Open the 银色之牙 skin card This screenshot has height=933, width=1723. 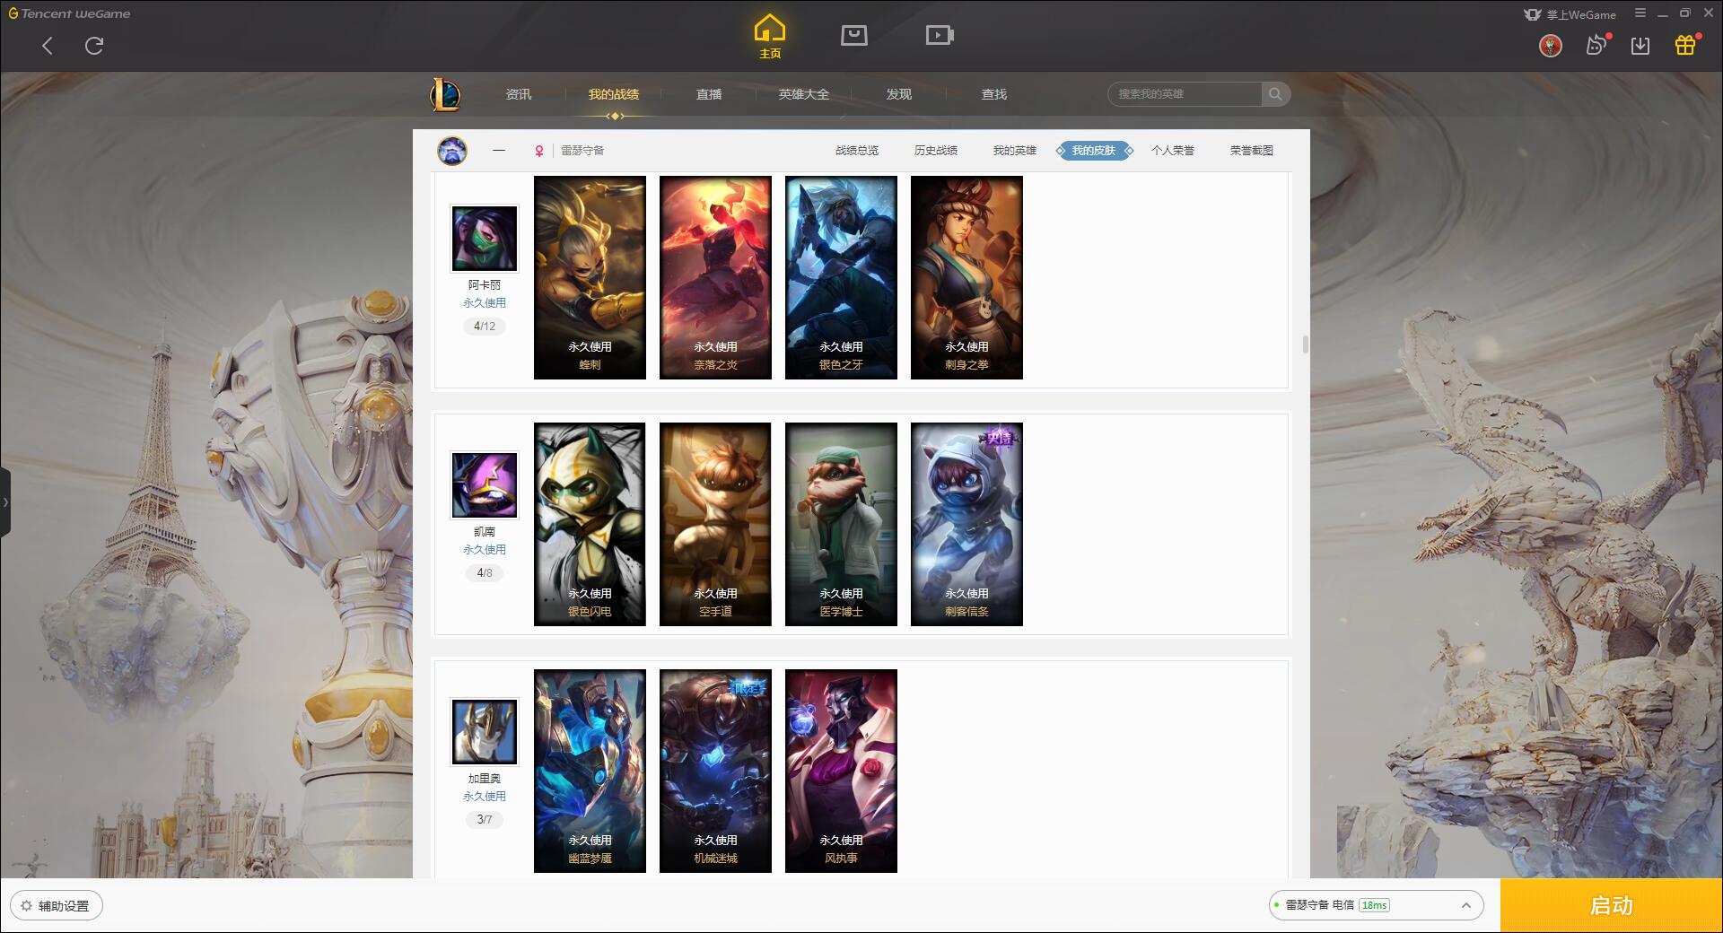point(841,277)
